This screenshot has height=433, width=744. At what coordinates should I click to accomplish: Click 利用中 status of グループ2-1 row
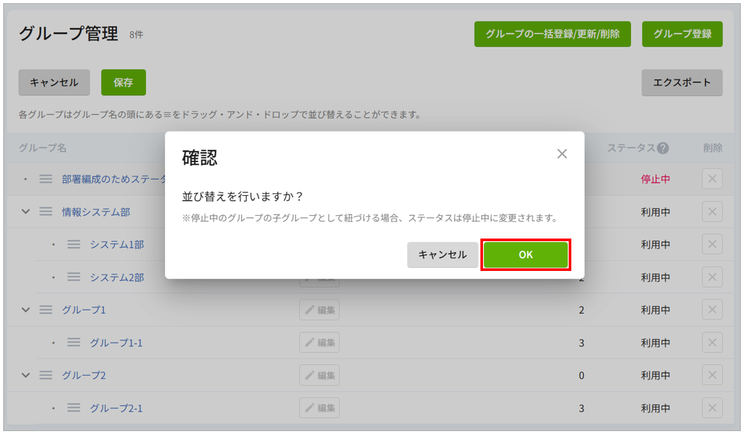(x=655, y=408)
